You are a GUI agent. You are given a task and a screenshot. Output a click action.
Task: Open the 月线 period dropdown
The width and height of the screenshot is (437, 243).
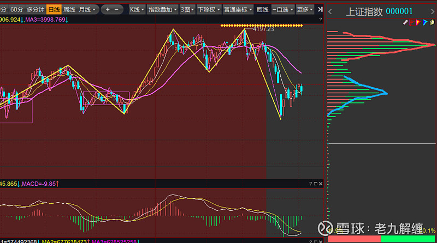[x=87, y=10]
